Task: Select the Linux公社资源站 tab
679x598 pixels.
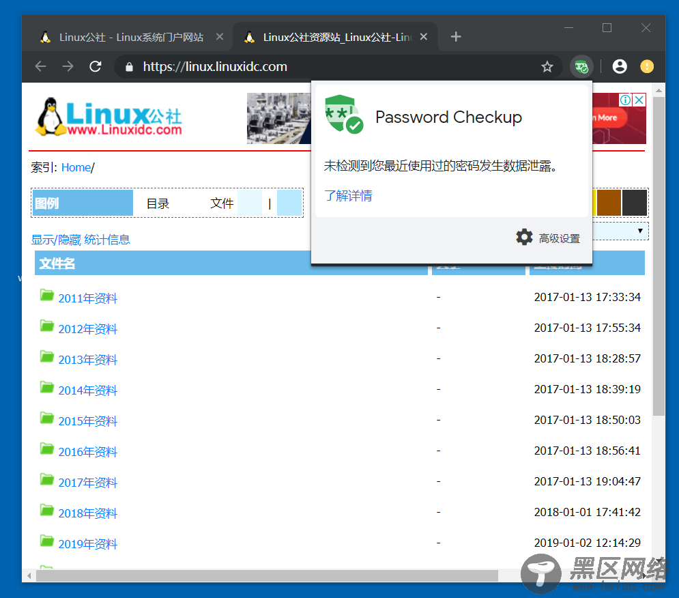Action: (336, 38)
